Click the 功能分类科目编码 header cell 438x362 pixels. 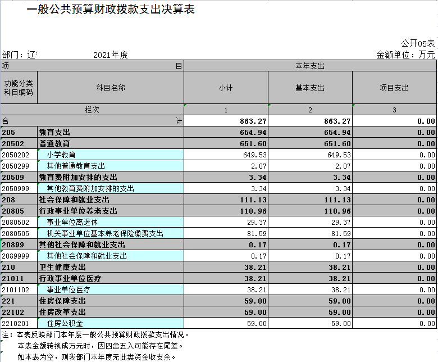19,88
